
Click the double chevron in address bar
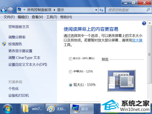[x=24, y=10]
